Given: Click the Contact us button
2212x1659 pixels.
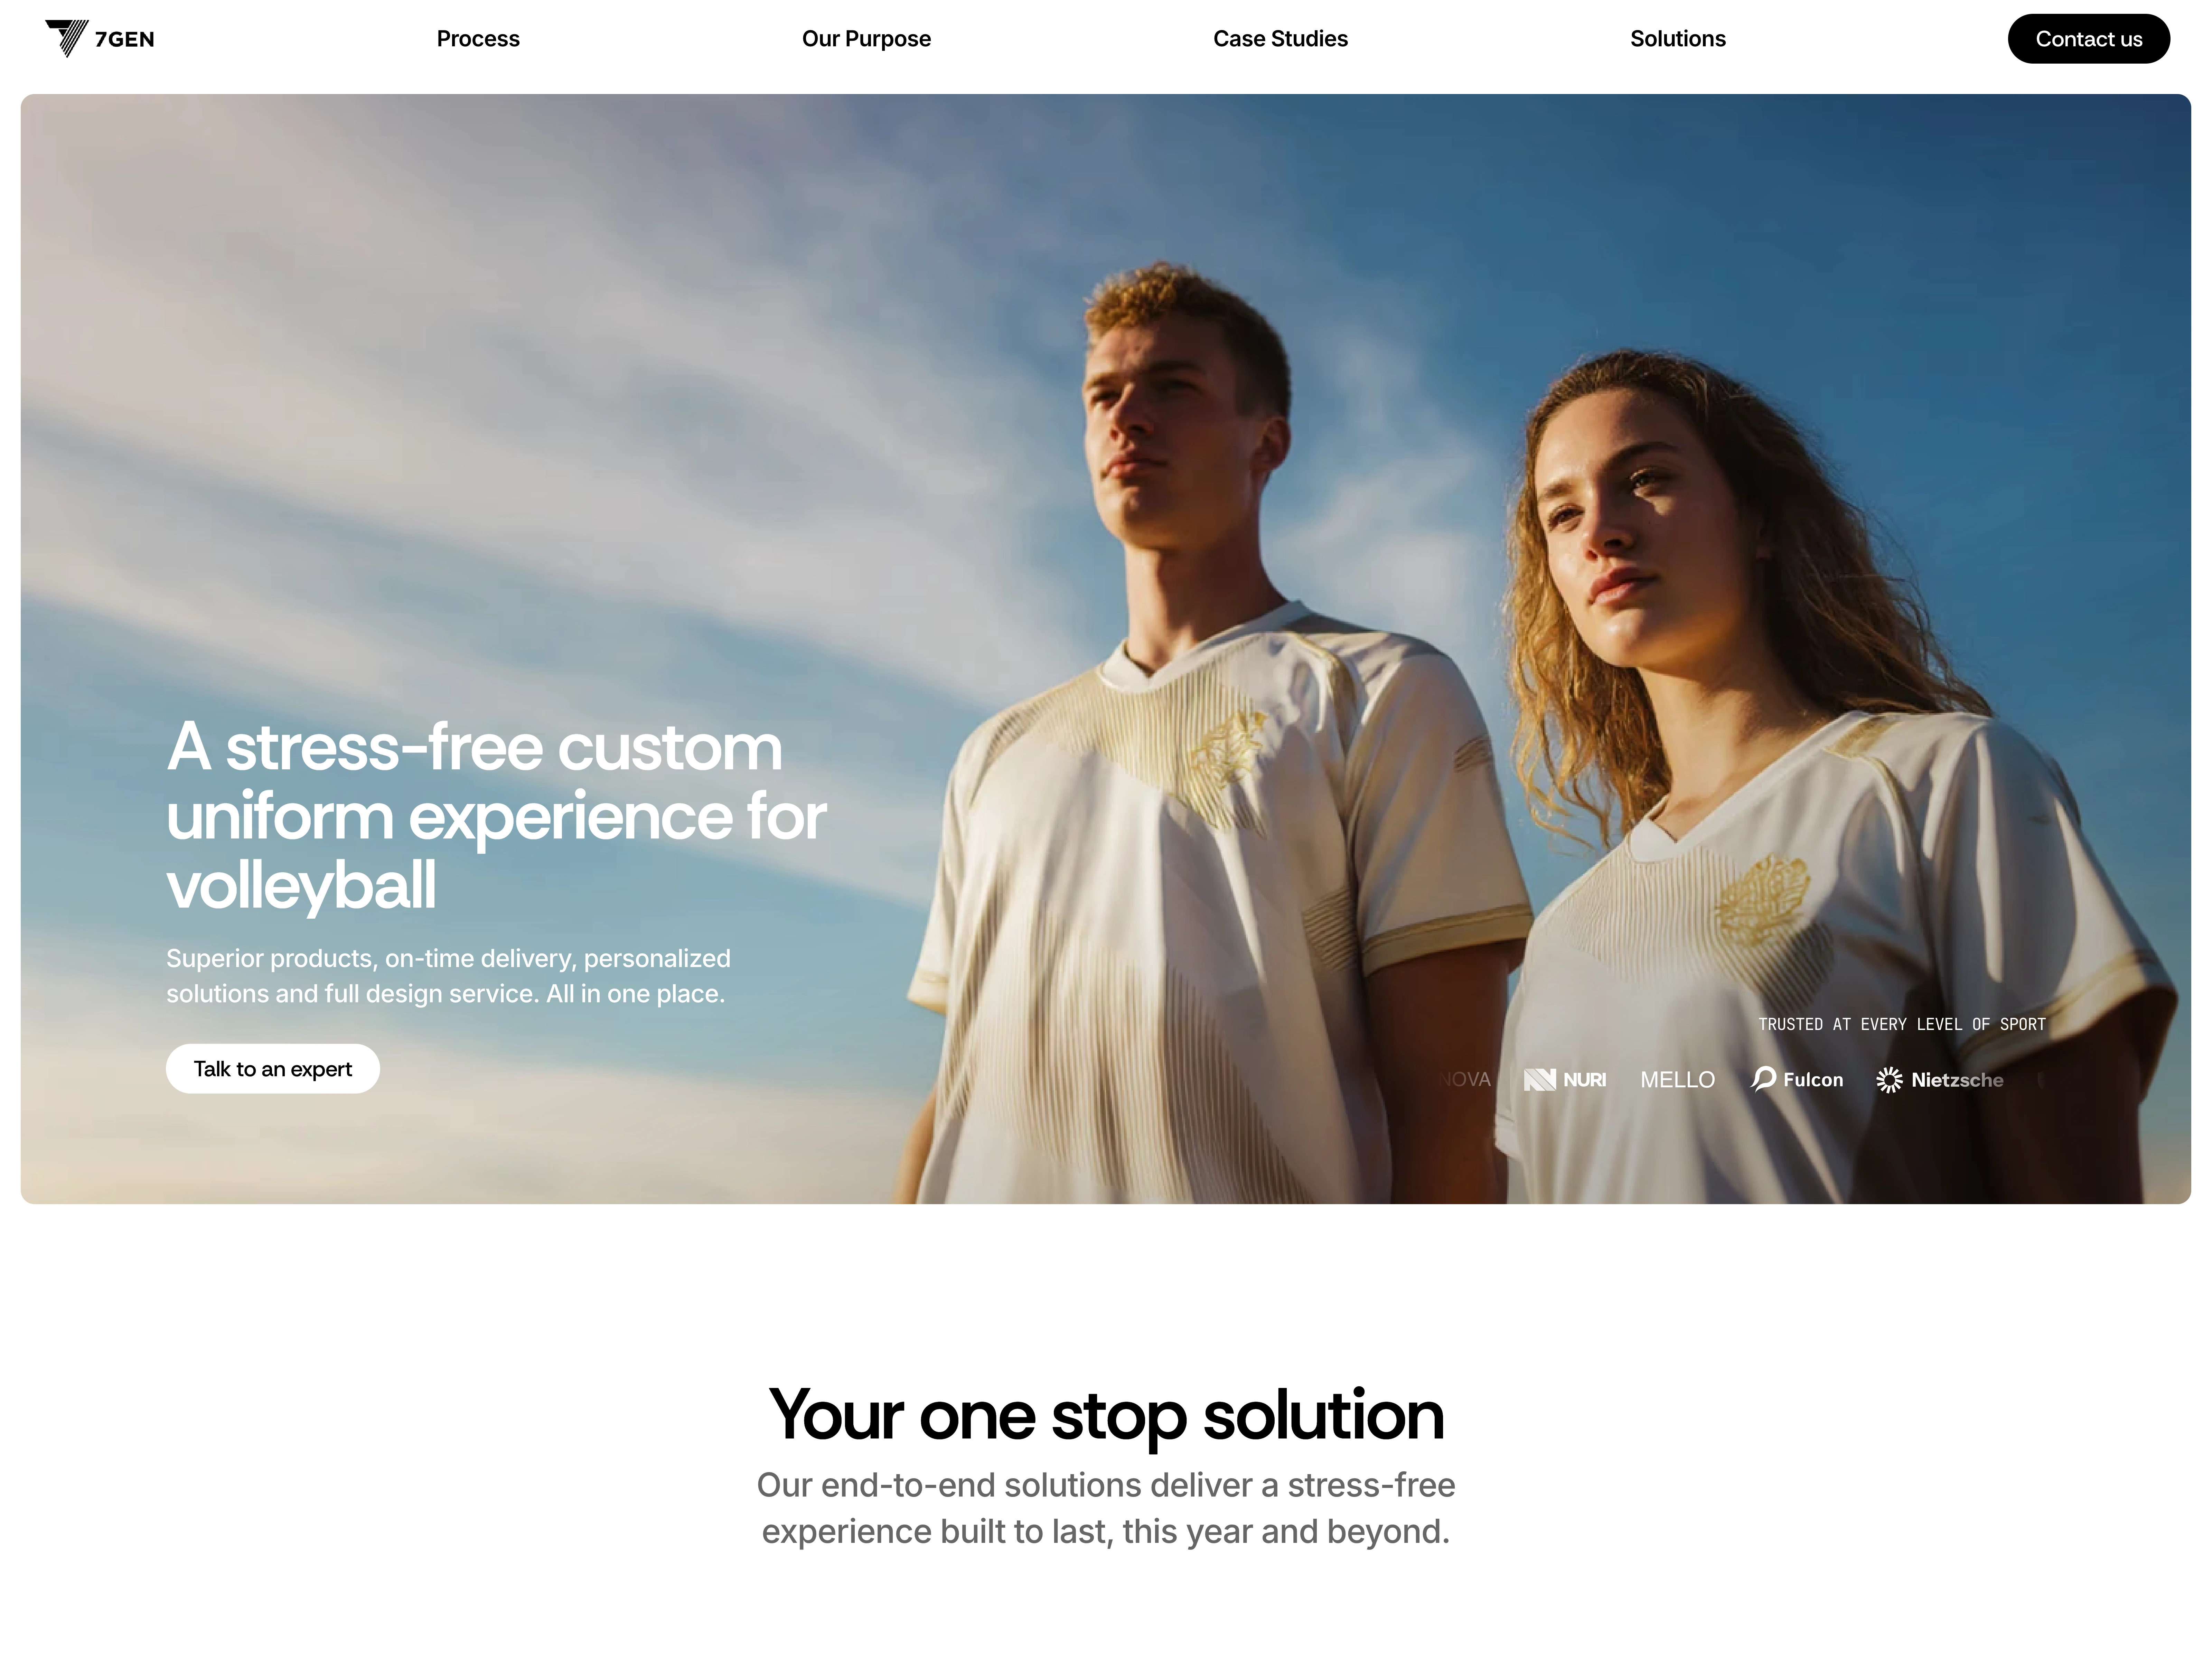Looking at the screenshot, I should [2088, 39].
